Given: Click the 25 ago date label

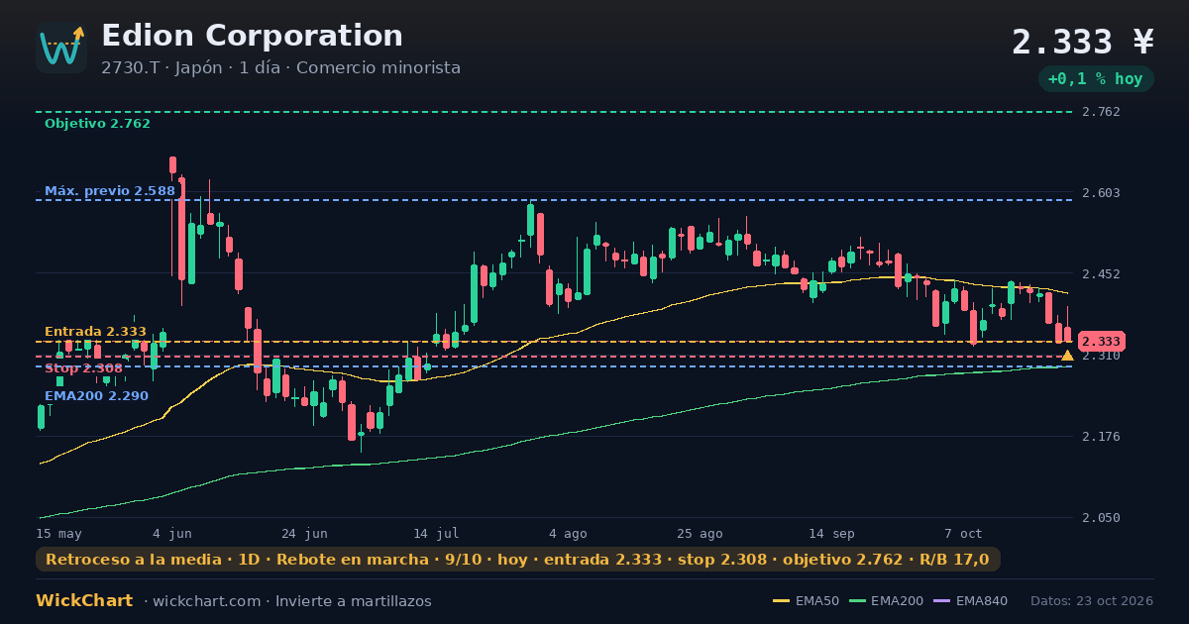Looking at the screenshot, I should [x=700, y=533].
